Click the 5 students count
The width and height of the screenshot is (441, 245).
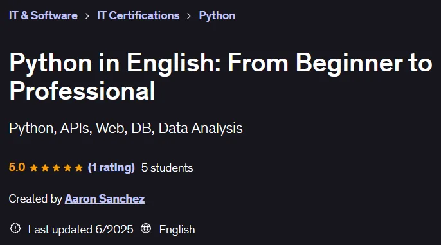167,168
